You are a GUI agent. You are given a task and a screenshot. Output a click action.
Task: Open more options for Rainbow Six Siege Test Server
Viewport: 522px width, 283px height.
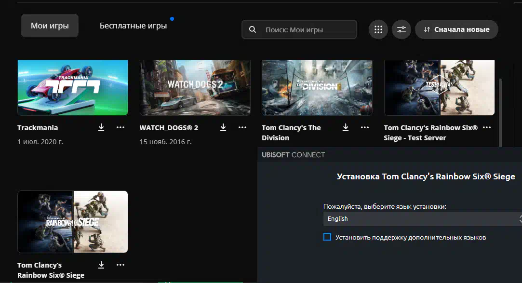(x=487, y=127)
